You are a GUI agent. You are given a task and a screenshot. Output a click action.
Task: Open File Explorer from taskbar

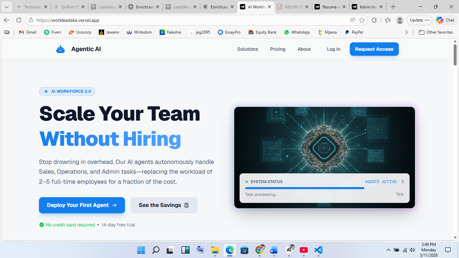(215, 250)
